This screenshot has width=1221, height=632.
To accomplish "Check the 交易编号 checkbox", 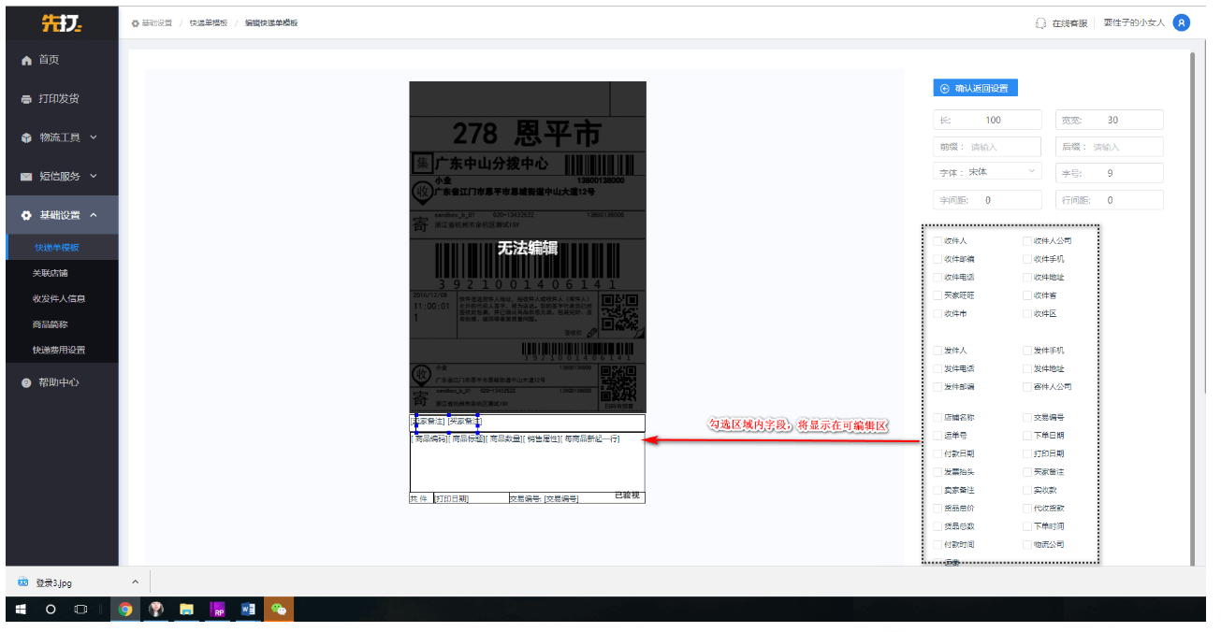I will tap(1027, 418).
